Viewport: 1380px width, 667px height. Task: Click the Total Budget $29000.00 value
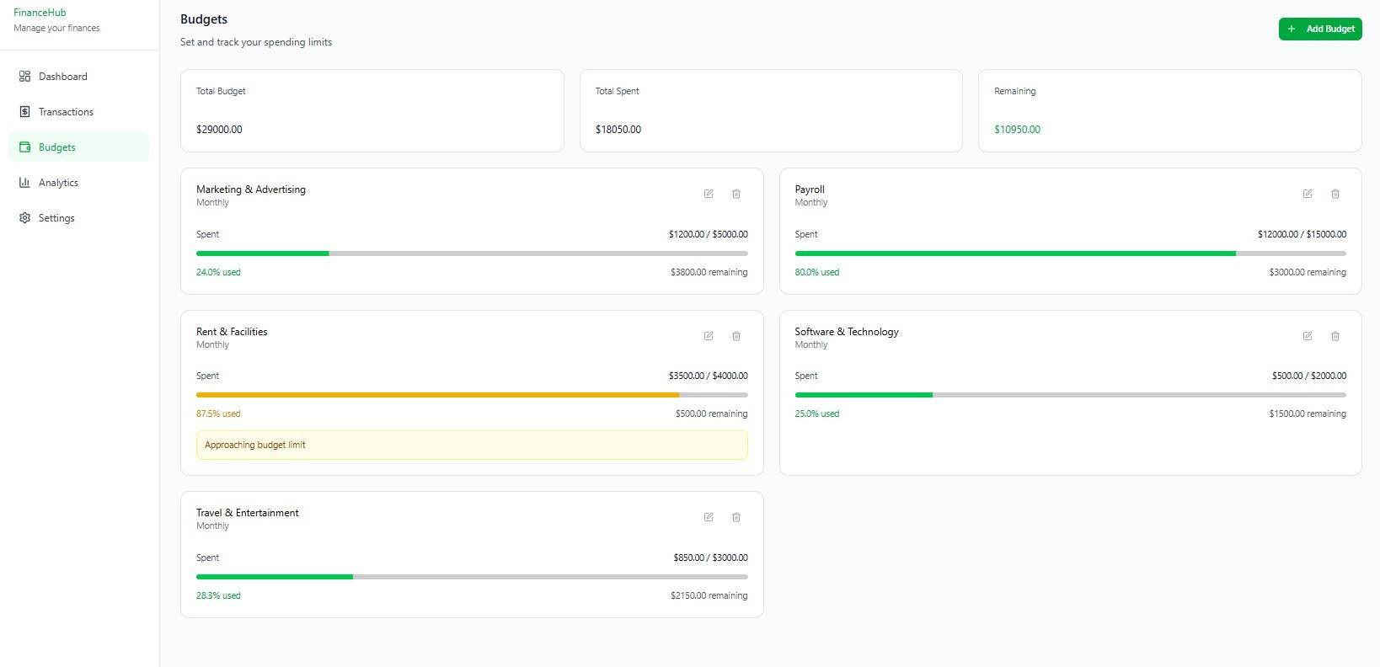tap(219, 130)
